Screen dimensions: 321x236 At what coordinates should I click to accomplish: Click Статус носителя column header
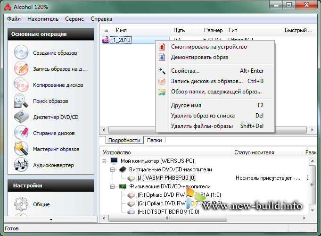267,152
